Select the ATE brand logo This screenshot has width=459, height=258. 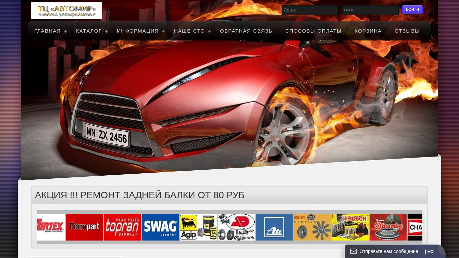[274, 227]
